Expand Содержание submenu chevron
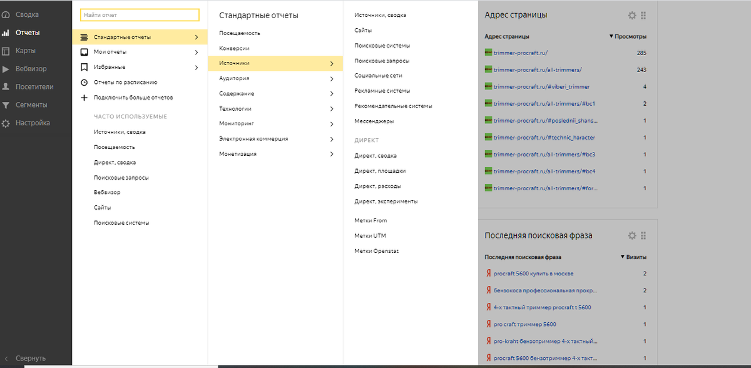Screen dimensions: 751x368 point(332,93)
